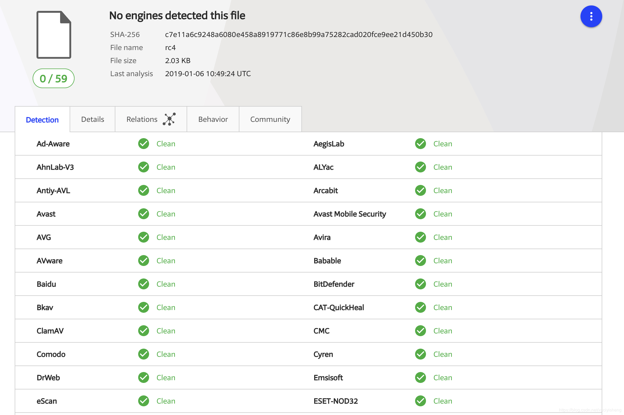Switch to the Details tab
The width and height of the screenshot is (624, 415).
(92, 119)
